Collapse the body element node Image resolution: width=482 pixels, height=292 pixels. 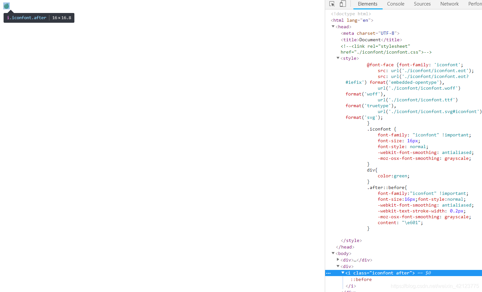coord(333,253)
